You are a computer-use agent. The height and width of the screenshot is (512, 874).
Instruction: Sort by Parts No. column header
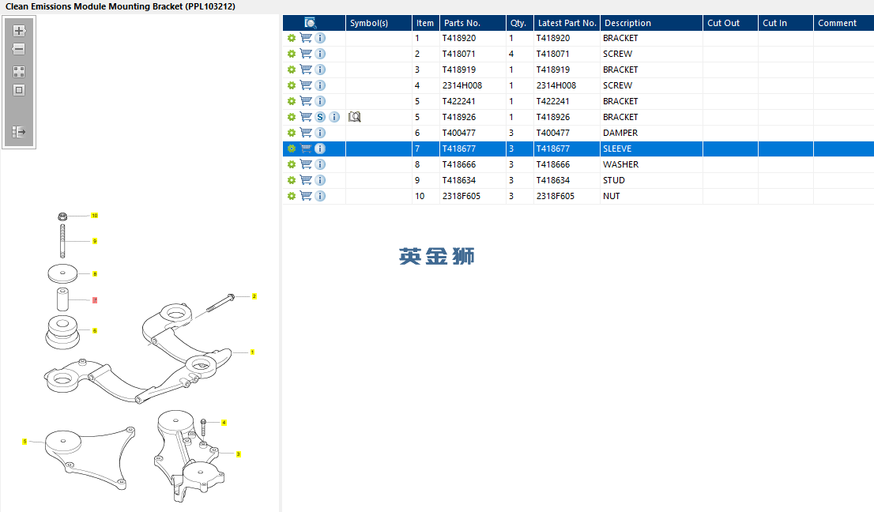[473, 23]
